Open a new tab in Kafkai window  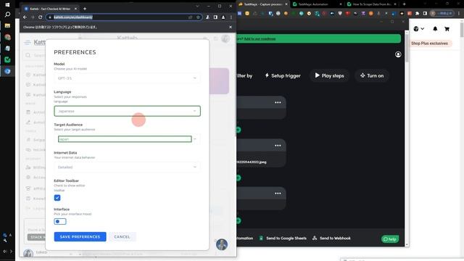(x=85, y=9)
